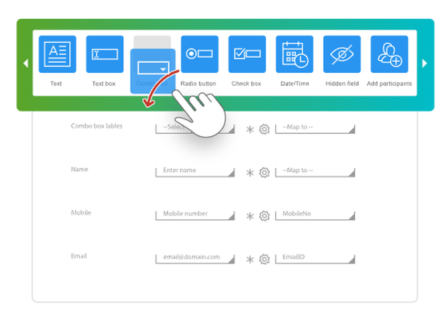This screenshot has width=446, height=312.
Task: Select the Text field tool icon
Action: point(58,54)
